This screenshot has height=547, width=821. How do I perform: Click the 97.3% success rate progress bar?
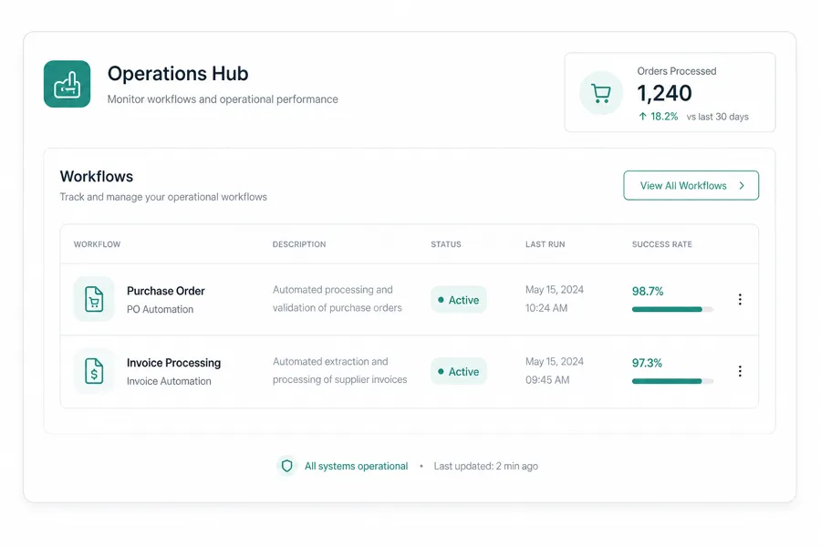tap(672, 381)
